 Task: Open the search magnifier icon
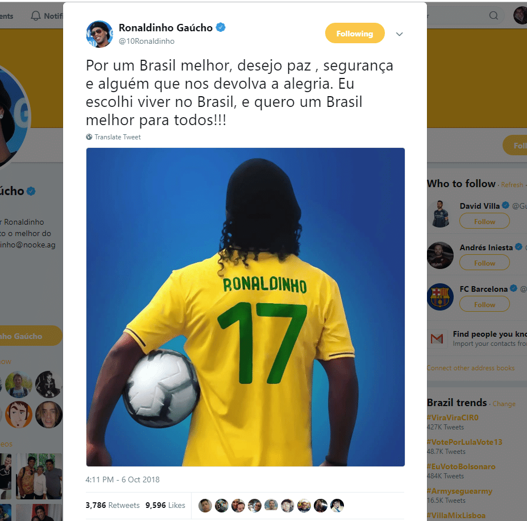(x=493, y=15)
